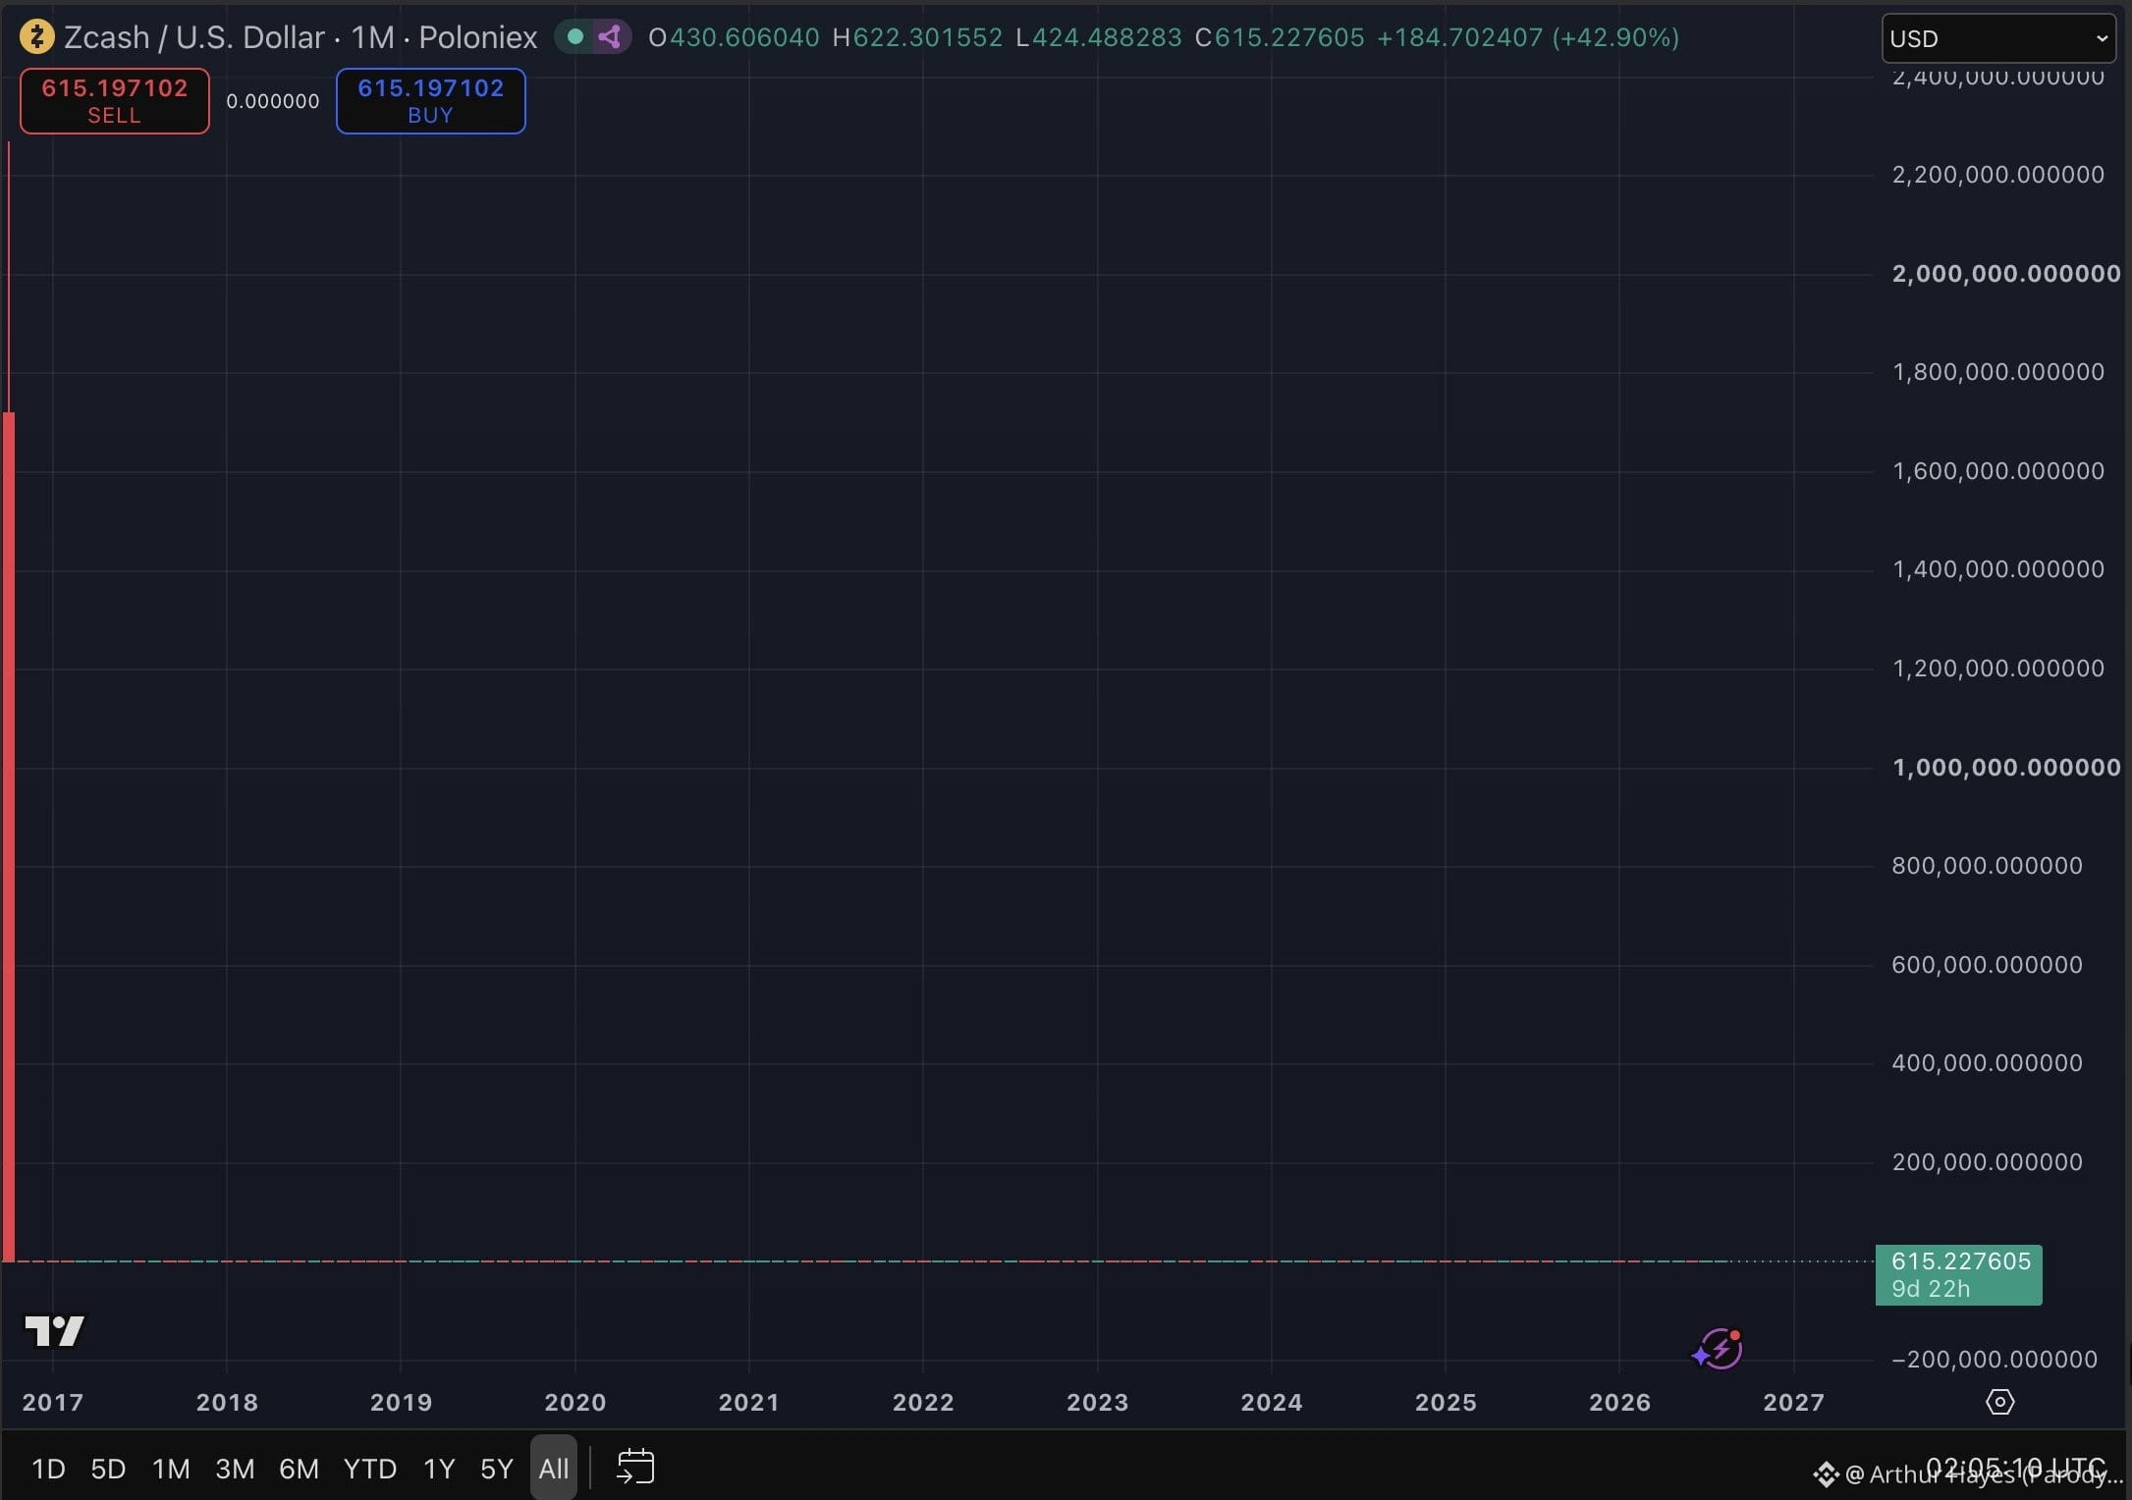Image resolution: width=2132 pixels, height=1500 pixels.
Task: Click the 600,000.000000 price axis label
Action: [1987, 965]
